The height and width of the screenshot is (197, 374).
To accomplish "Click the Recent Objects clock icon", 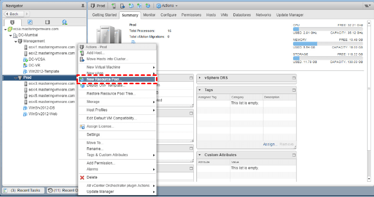I will pyautogui.click(x=50, y=190).
